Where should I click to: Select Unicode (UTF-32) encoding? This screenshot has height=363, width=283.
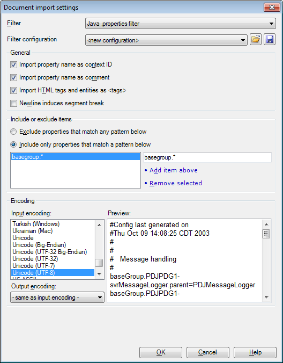53,259
